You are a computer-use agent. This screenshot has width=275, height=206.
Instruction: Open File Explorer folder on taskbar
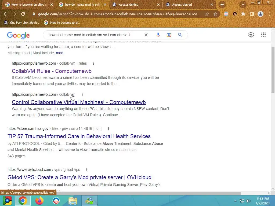coord(73,201)
